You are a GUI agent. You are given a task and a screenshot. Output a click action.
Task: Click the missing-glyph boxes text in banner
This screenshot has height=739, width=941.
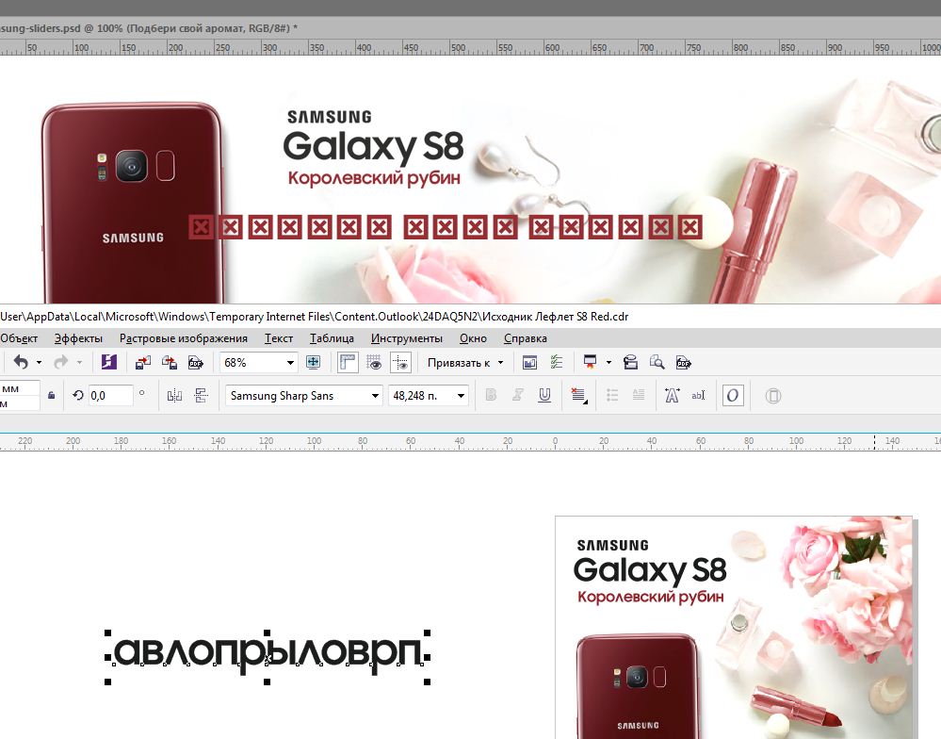point(446,227)
